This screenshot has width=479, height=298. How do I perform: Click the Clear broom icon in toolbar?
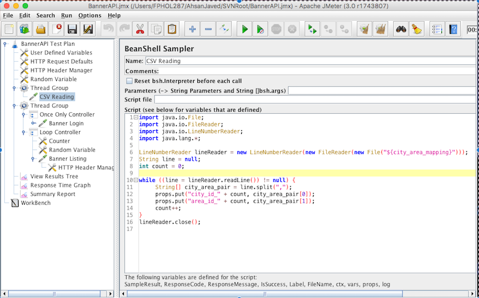[417, 29]
